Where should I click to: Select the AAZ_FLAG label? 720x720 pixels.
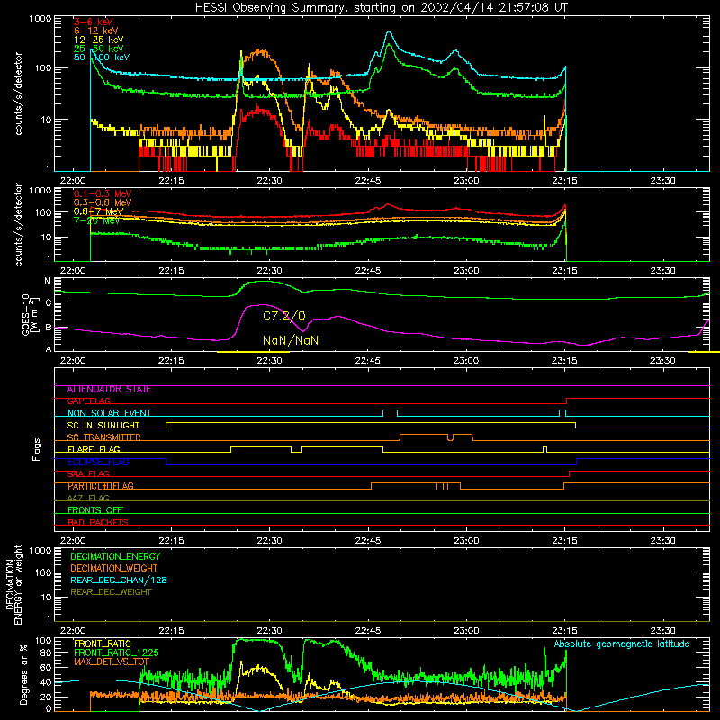tap(88, 499)
